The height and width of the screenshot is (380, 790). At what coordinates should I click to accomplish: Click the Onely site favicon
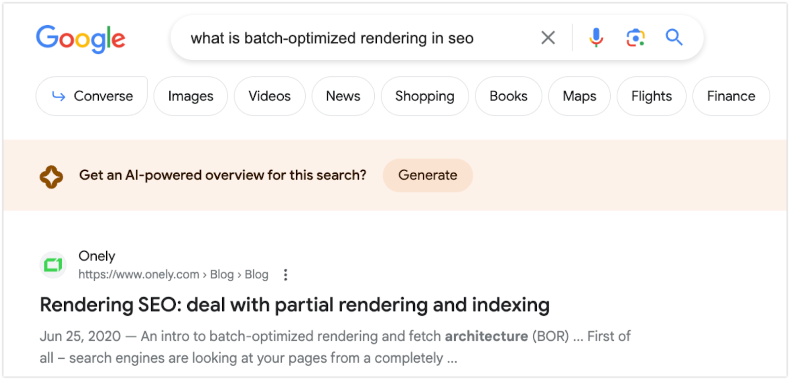53,266
